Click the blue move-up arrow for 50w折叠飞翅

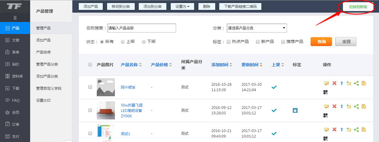click(x=342, y=106)
